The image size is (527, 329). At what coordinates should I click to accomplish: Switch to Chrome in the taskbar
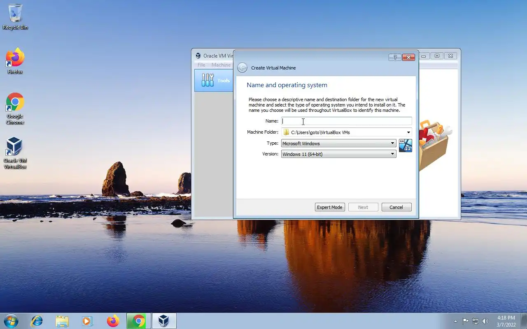pos(139,321)
